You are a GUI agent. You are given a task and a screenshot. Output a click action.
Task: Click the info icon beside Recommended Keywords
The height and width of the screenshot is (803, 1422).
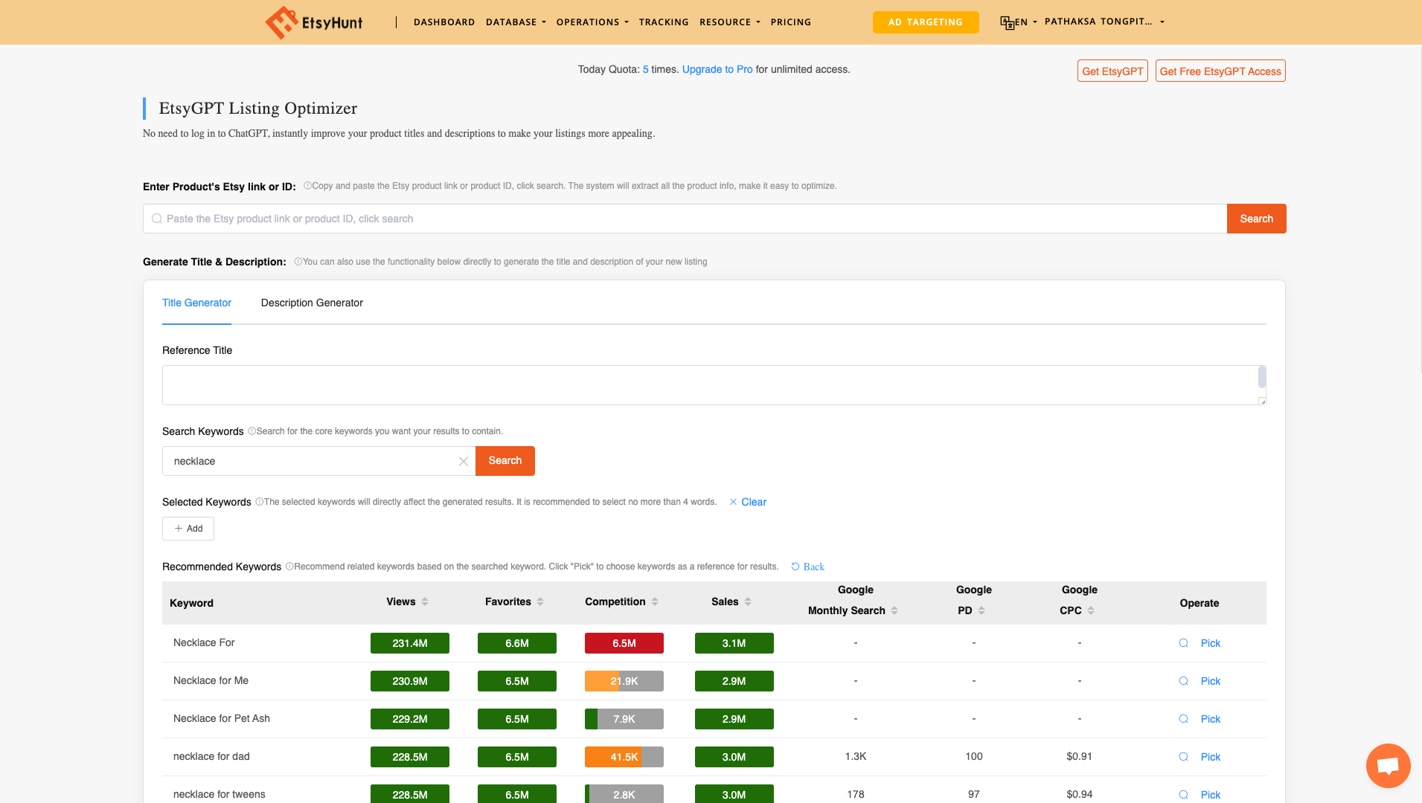(289, 567)
